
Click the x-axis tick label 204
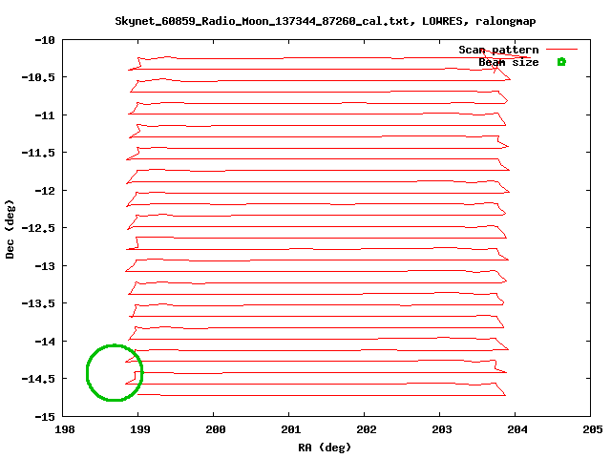coord(517,429)
